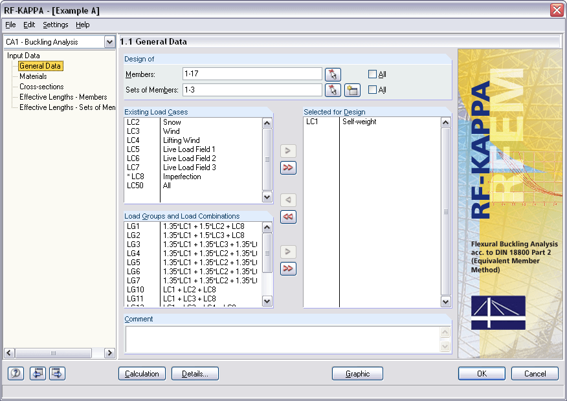This screenshot has height=401, width=567.
Task: Select LC4 Lifting Wind load case
Action: click(x=193, y=140)
